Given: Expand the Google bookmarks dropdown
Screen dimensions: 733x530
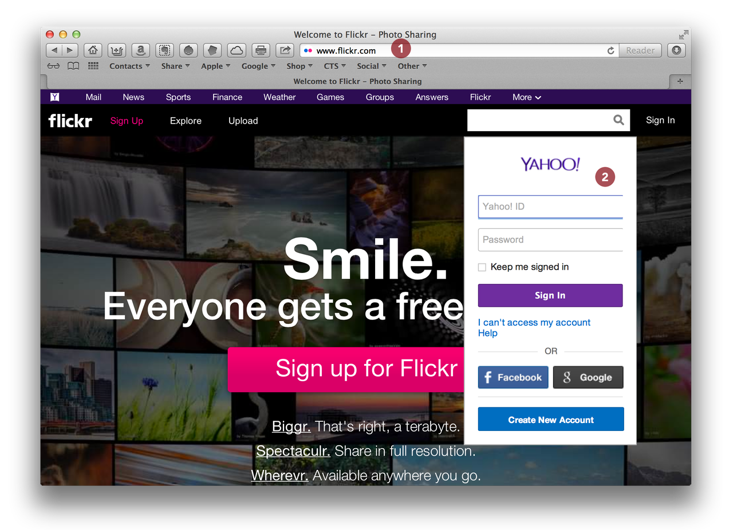Looking at the screenshot, I should click(258, 66).
